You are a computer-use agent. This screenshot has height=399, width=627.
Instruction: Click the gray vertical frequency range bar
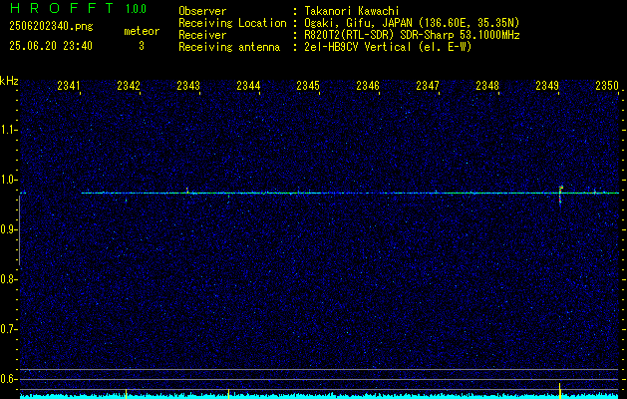tap(19, 230)
